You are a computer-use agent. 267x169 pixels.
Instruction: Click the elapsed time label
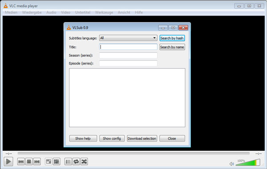(x=9, y=154)
